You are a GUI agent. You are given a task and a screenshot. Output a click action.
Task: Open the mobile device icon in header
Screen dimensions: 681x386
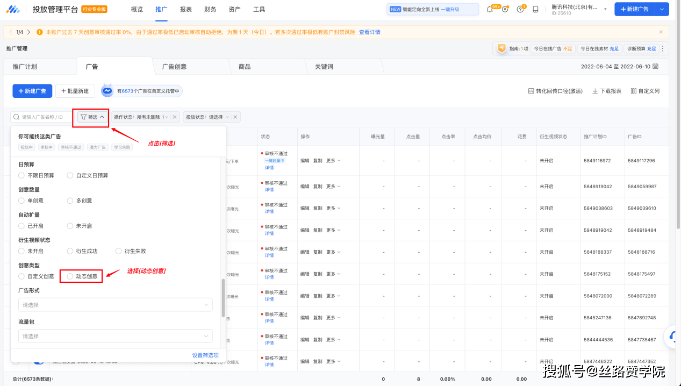tap(535, 10)
